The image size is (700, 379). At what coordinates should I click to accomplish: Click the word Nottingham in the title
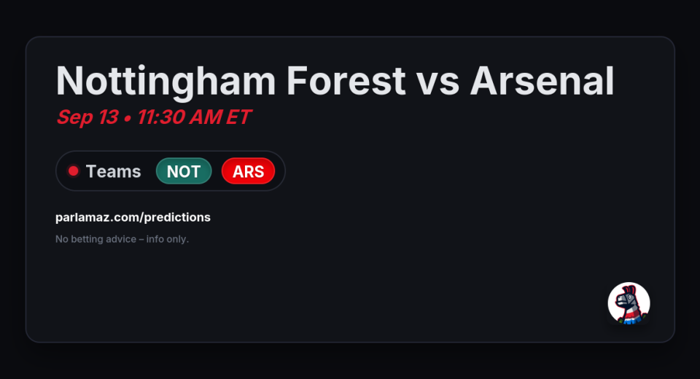pyautogui.click(x=166, y=81)
